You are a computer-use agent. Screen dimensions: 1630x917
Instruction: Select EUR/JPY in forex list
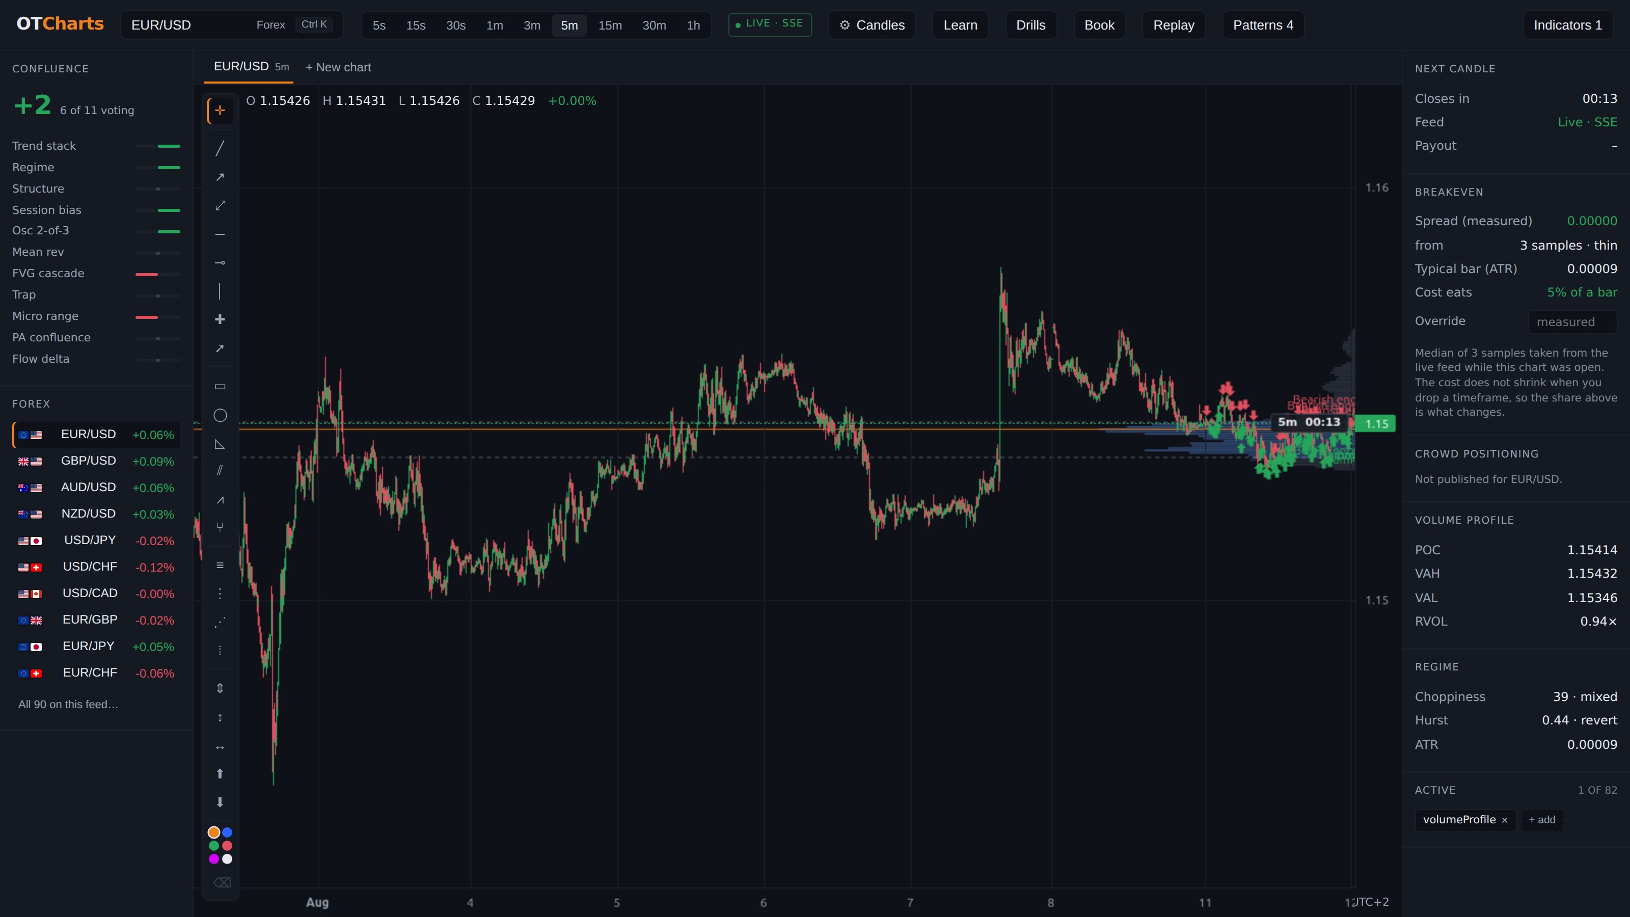(96, 646)
